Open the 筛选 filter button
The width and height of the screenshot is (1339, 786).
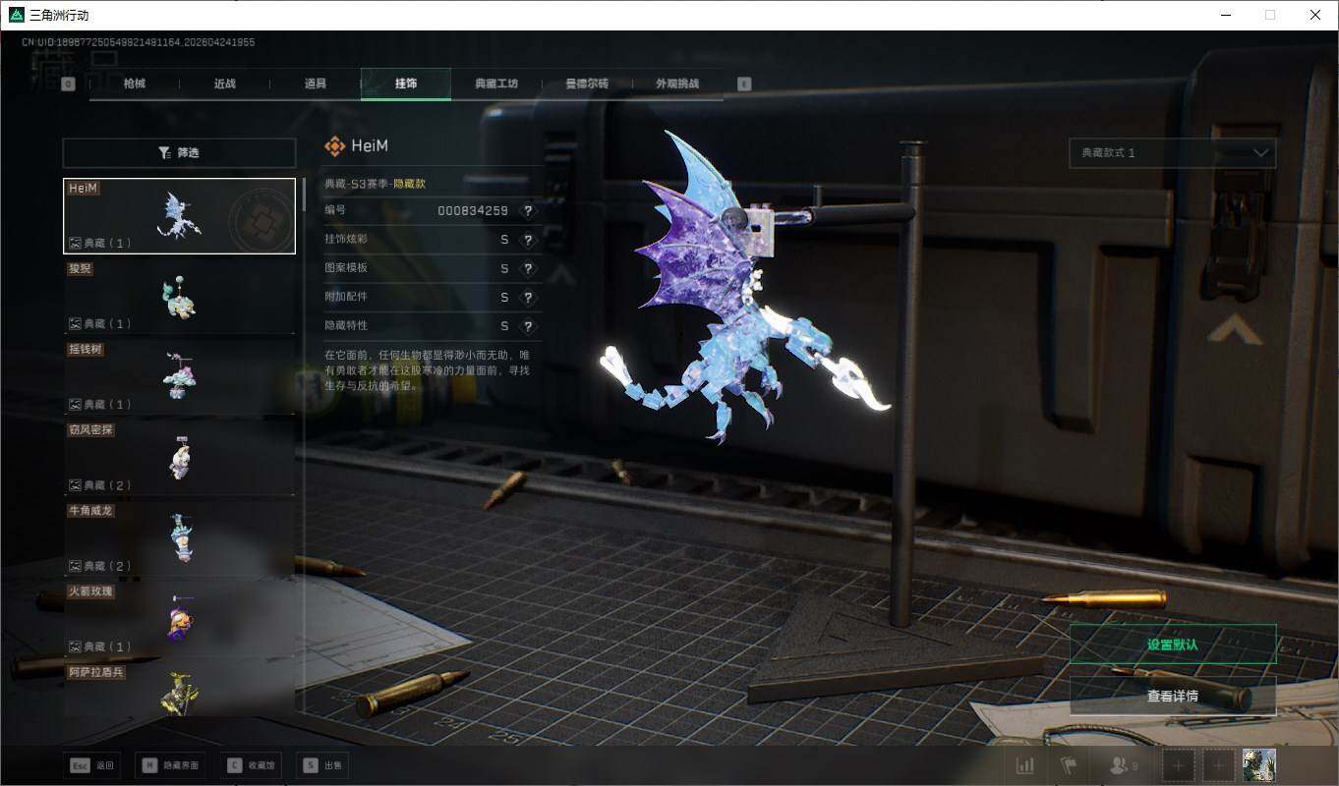[x=179, y=152]
